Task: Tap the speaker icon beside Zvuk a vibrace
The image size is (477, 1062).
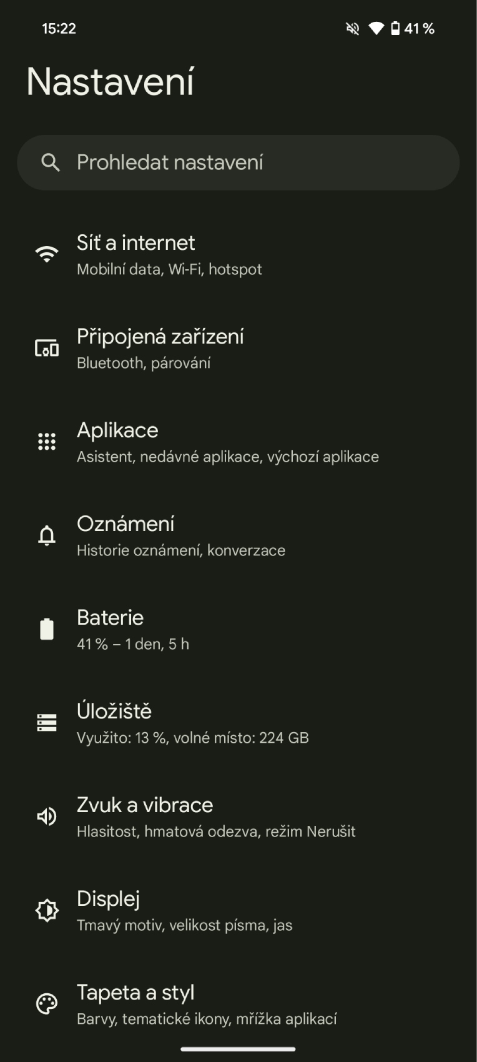Action: pos(47,816)
